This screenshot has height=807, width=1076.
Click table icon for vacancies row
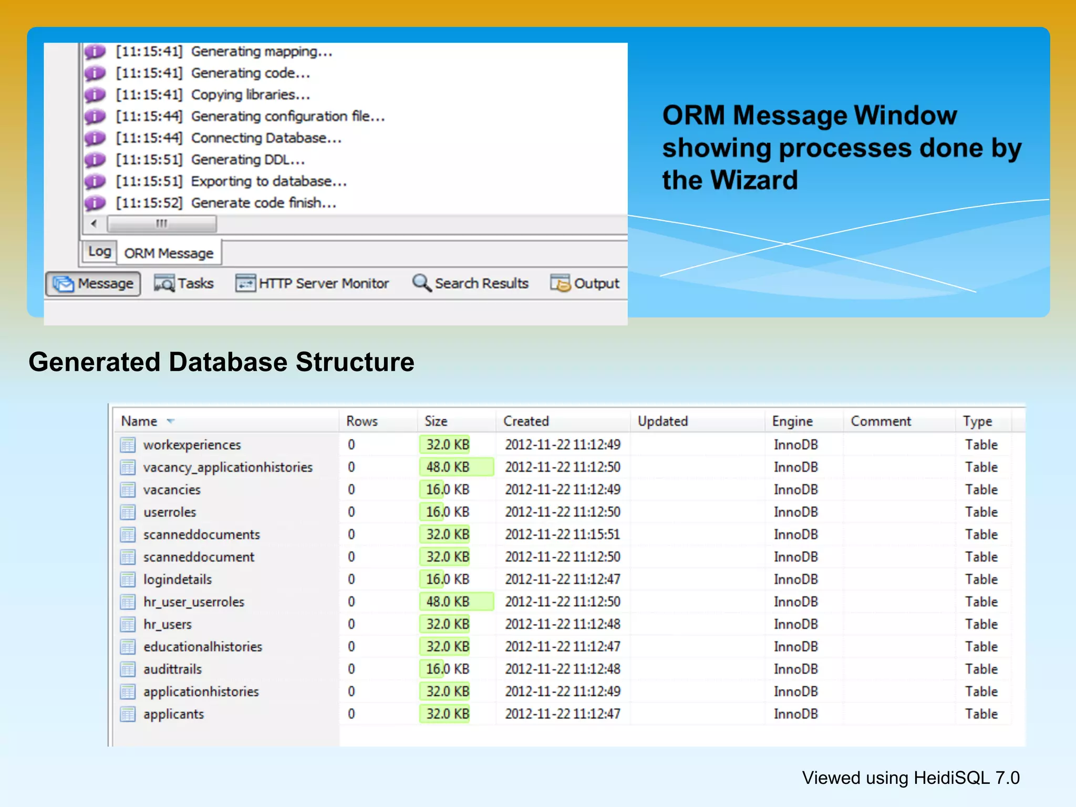point(128,490)
